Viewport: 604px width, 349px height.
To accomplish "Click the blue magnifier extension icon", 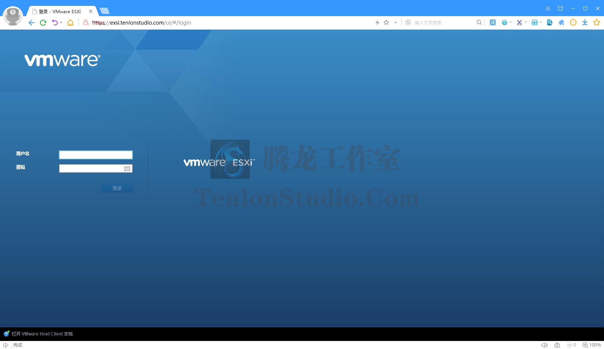I will tap(550, 23).
